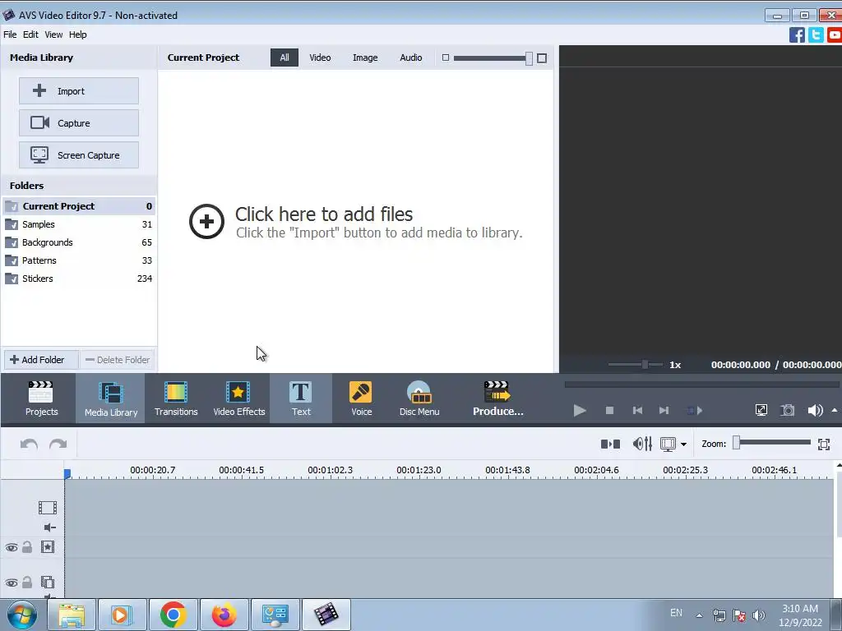This screenshot has height=631, width=842.
Task: Open Google Chrome from the taskbar
Action: click(173, 615)
